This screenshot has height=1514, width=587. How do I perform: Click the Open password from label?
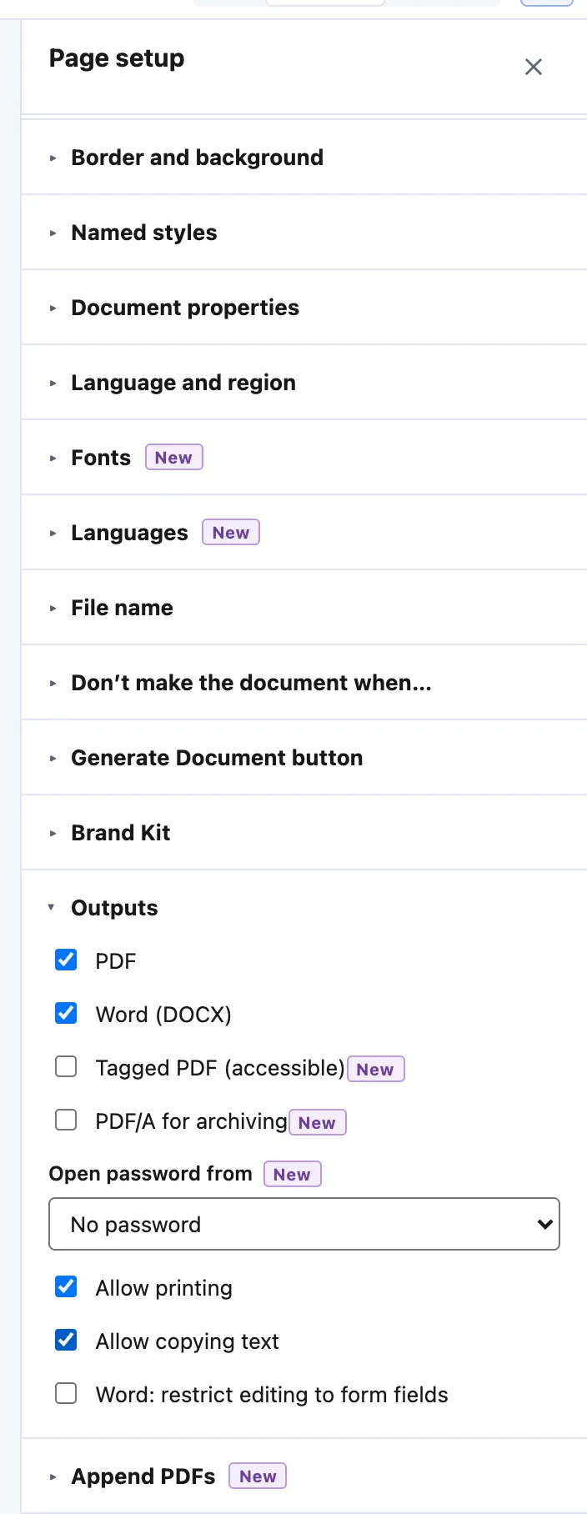click(150, 1174)
